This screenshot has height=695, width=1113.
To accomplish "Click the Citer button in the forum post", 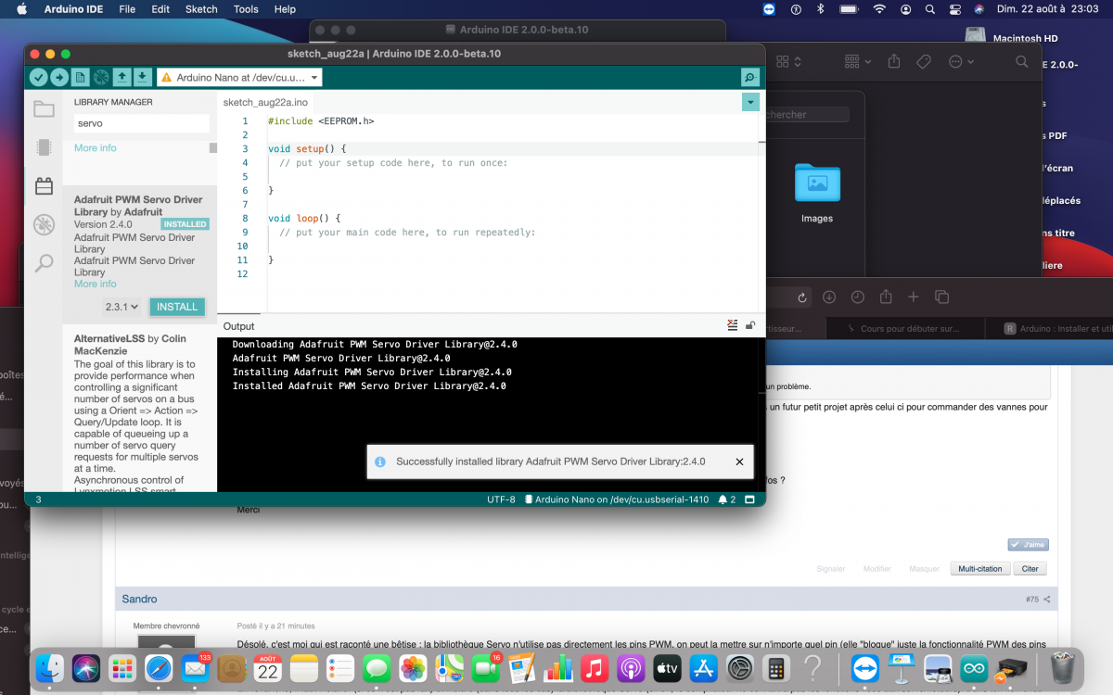I will pyautogui.click(x=1030, y=568).
